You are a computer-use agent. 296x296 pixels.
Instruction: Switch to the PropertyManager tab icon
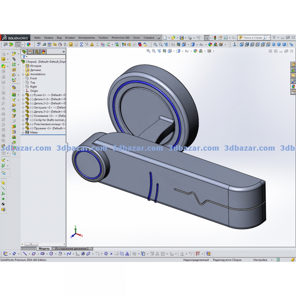[x=30, y=52]
